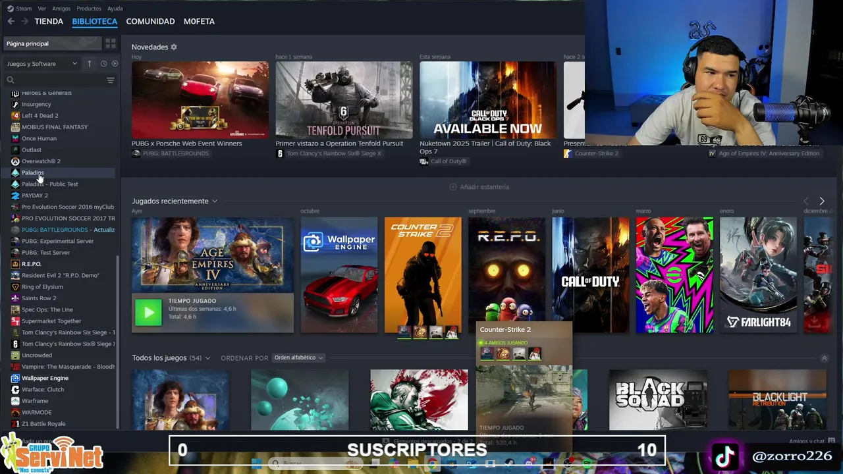This screenshot has width=843, height=474.
Task: Click the ready-to-play filter icon
Action: (x=115, y=64)
